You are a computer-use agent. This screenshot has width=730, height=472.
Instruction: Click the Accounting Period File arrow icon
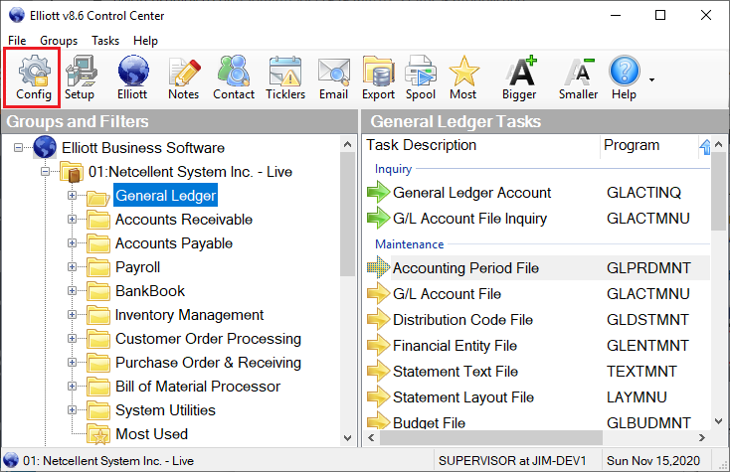click(378, 267)
